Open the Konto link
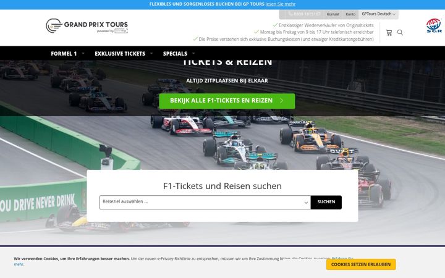 (350, 14)
